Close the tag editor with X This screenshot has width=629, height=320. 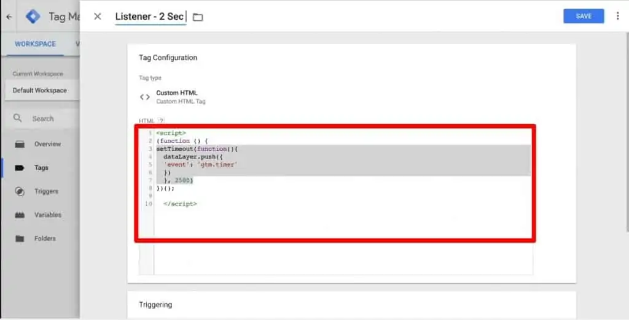(98, 17)
